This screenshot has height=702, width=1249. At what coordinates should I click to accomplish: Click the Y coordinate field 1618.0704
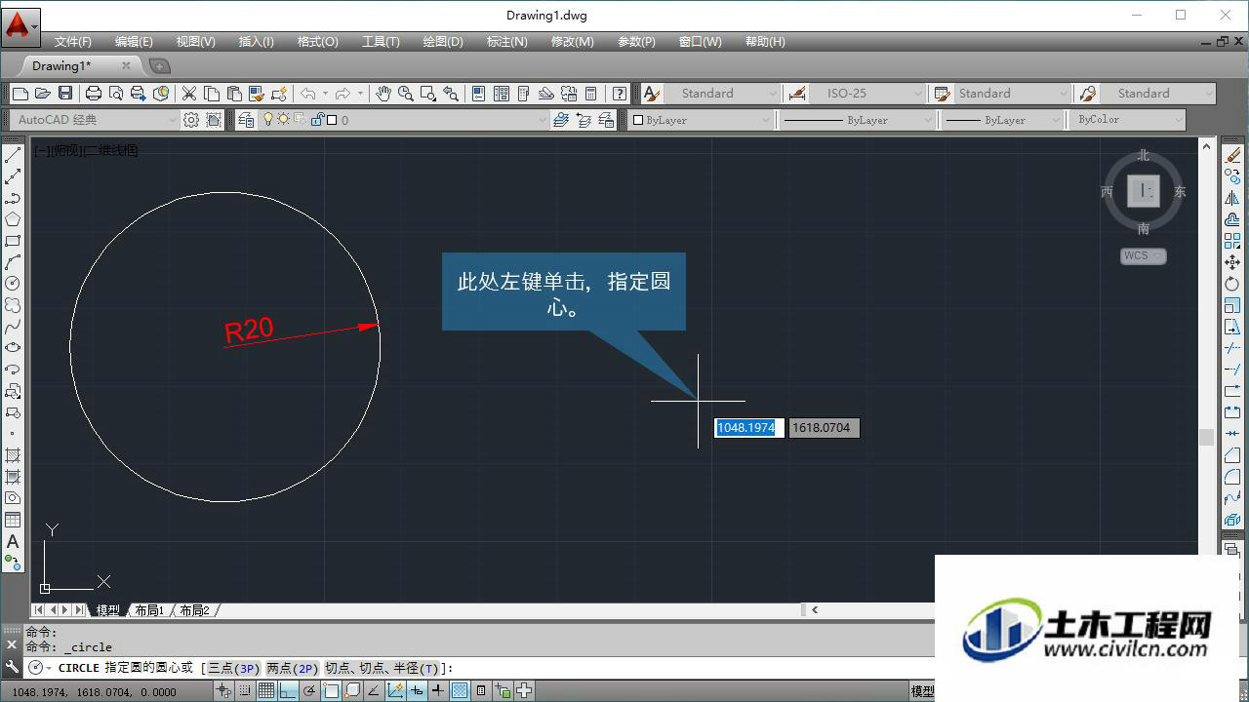(x=824, y=428)
